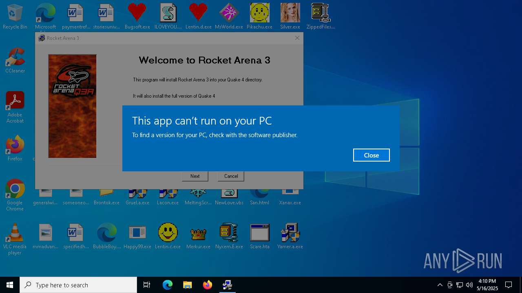Open the notification center
The width and height of the screenshot is (522, 293).
tap(509, 285)
